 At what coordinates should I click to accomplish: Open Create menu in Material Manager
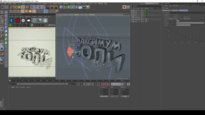coord(13,87)
